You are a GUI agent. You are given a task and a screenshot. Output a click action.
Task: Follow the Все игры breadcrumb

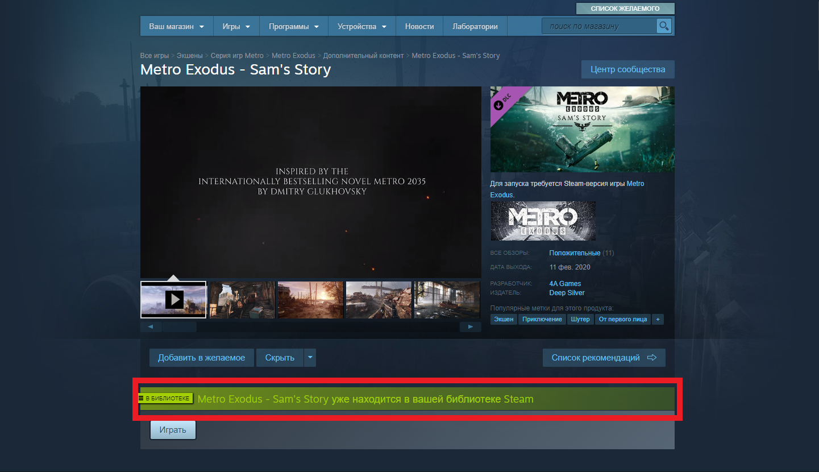pos(155,56)
